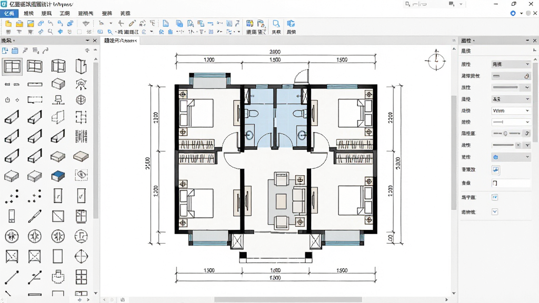Open the large magnifier search tool in the toolbar
539x303 pixels.
pos(276,24)
